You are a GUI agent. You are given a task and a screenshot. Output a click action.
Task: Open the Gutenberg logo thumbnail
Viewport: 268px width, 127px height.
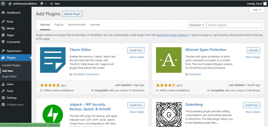click(x=169, y=114)
